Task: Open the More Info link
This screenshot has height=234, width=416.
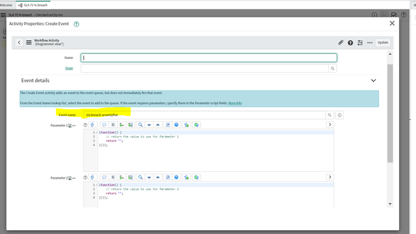Action: pyautogui.click(x=235, y=103)
